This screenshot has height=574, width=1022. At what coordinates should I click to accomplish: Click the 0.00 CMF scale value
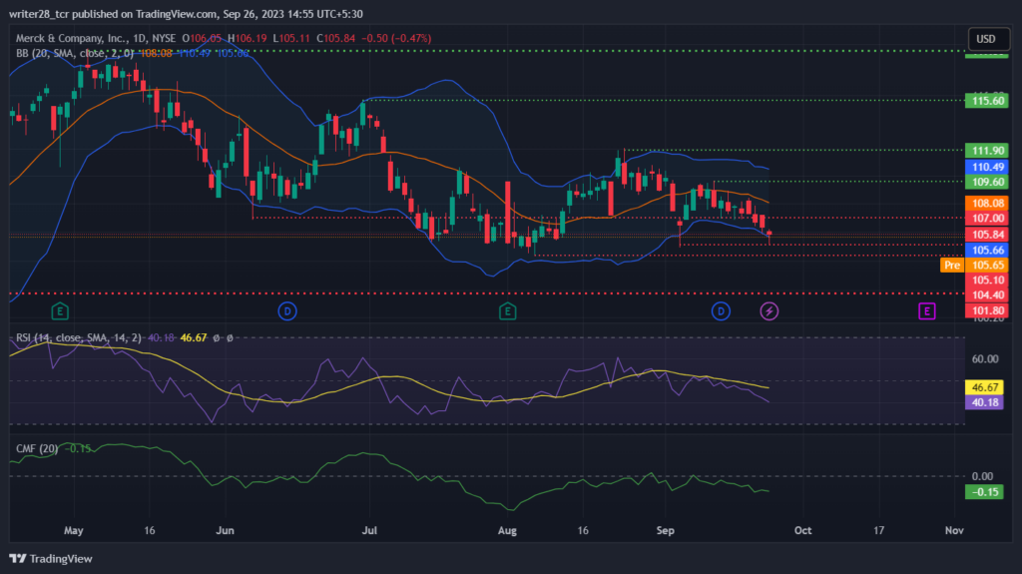pos(982,476)
